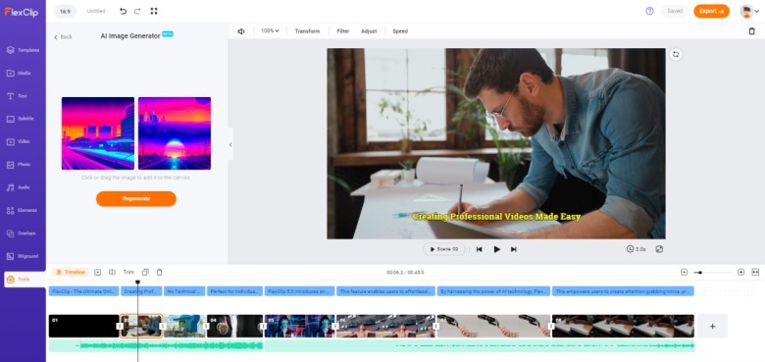The width and height of the screenshot is (765, 362).
Task: Select the sunset synthwave generated image thumbnail
Action: pyautogui.click(x=175, y=133)
